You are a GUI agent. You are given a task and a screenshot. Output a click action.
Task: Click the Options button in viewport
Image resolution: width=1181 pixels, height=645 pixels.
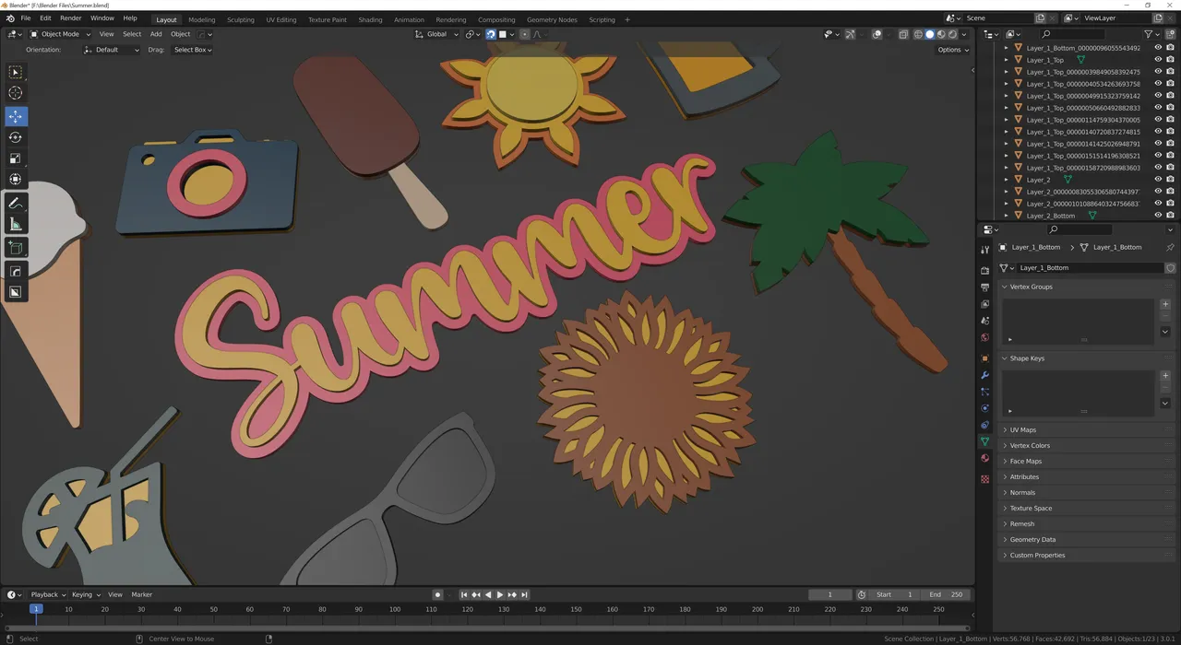coord(951,50)
